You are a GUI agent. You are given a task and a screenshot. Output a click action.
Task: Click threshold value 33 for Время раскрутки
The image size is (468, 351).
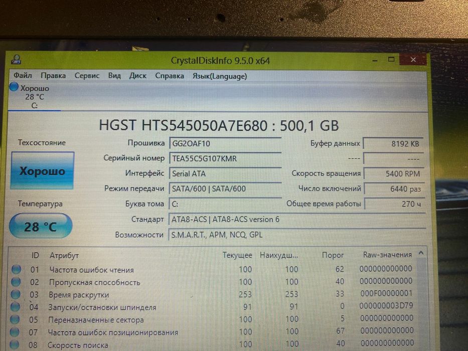(x=340, y=294)
